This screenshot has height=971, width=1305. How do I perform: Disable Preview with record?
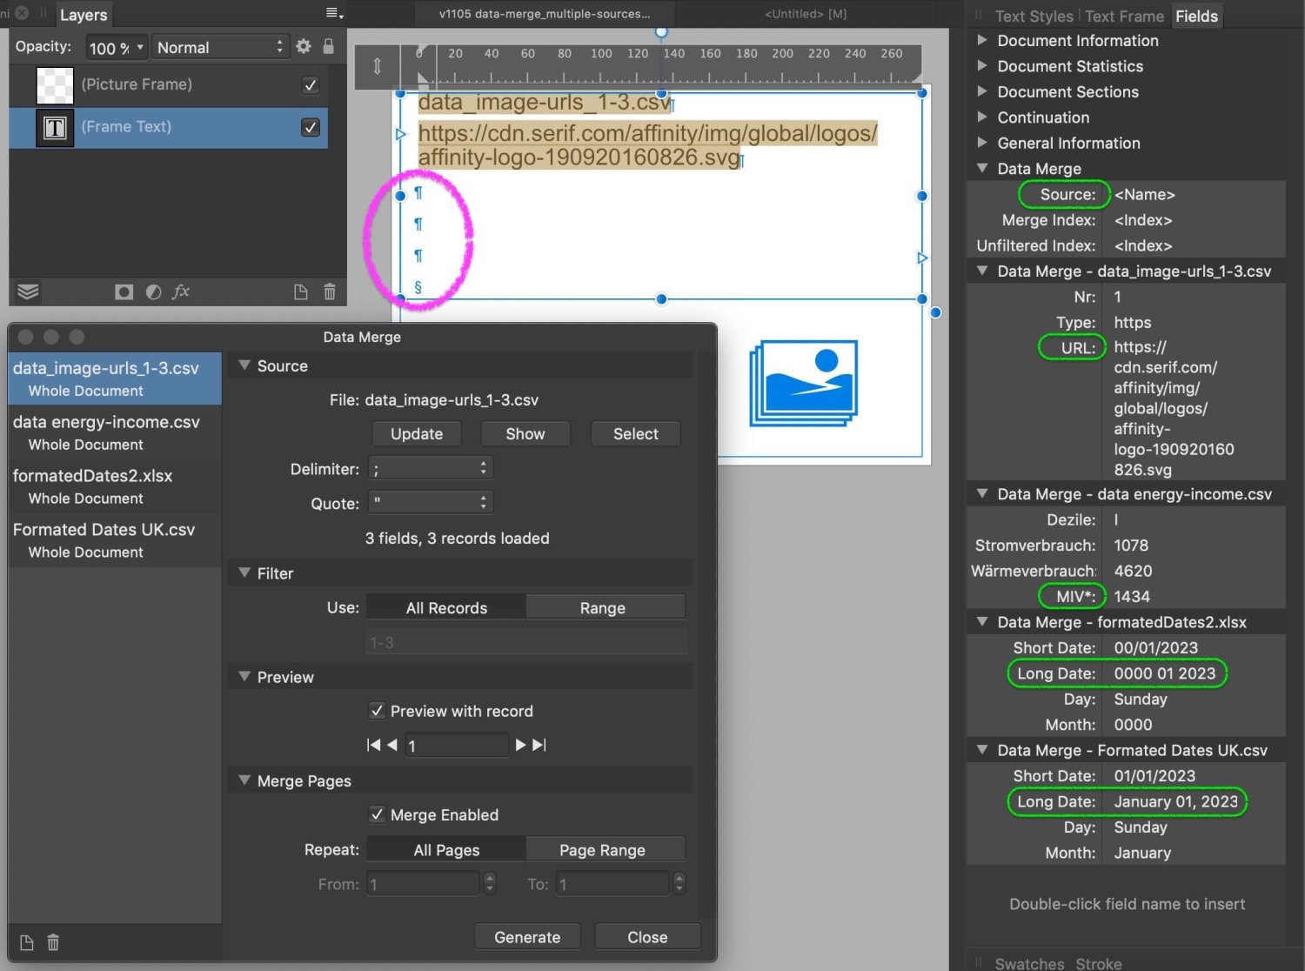point(377,711)
